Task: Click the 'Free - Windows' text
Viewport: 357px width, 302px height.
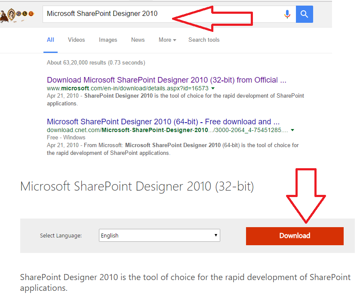Action: [66, 138]
